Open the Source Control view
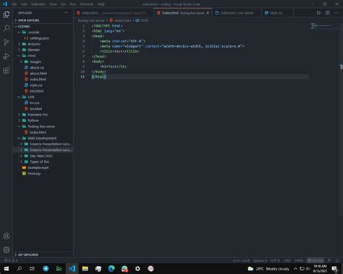343x274 pixels. point(7,42)
